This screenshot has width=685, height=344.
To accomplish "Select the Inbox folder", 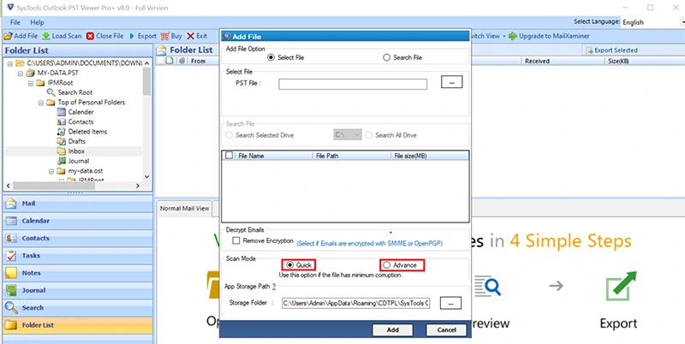I will (x=71, y=151).
